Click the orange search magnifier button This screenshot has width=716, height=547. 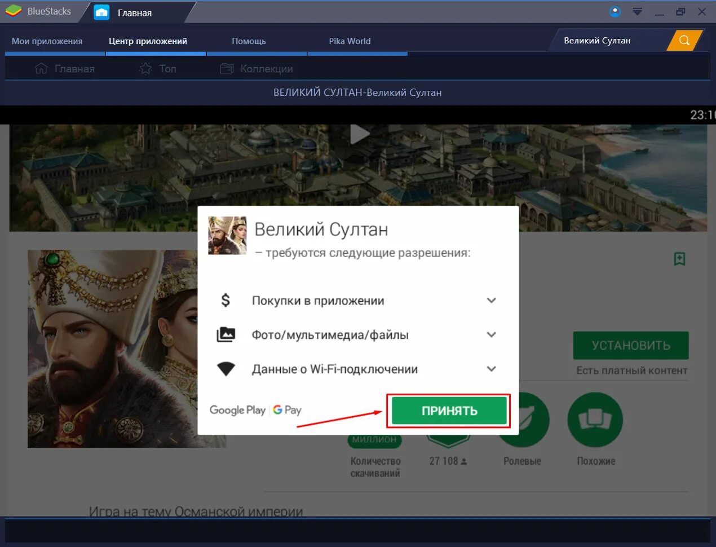coord(684,40)
